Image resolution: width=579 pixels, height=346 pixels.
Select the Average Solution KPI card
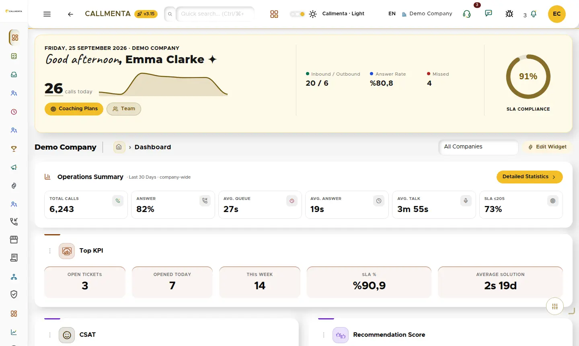pyautogui.click(x=500, y=282)
